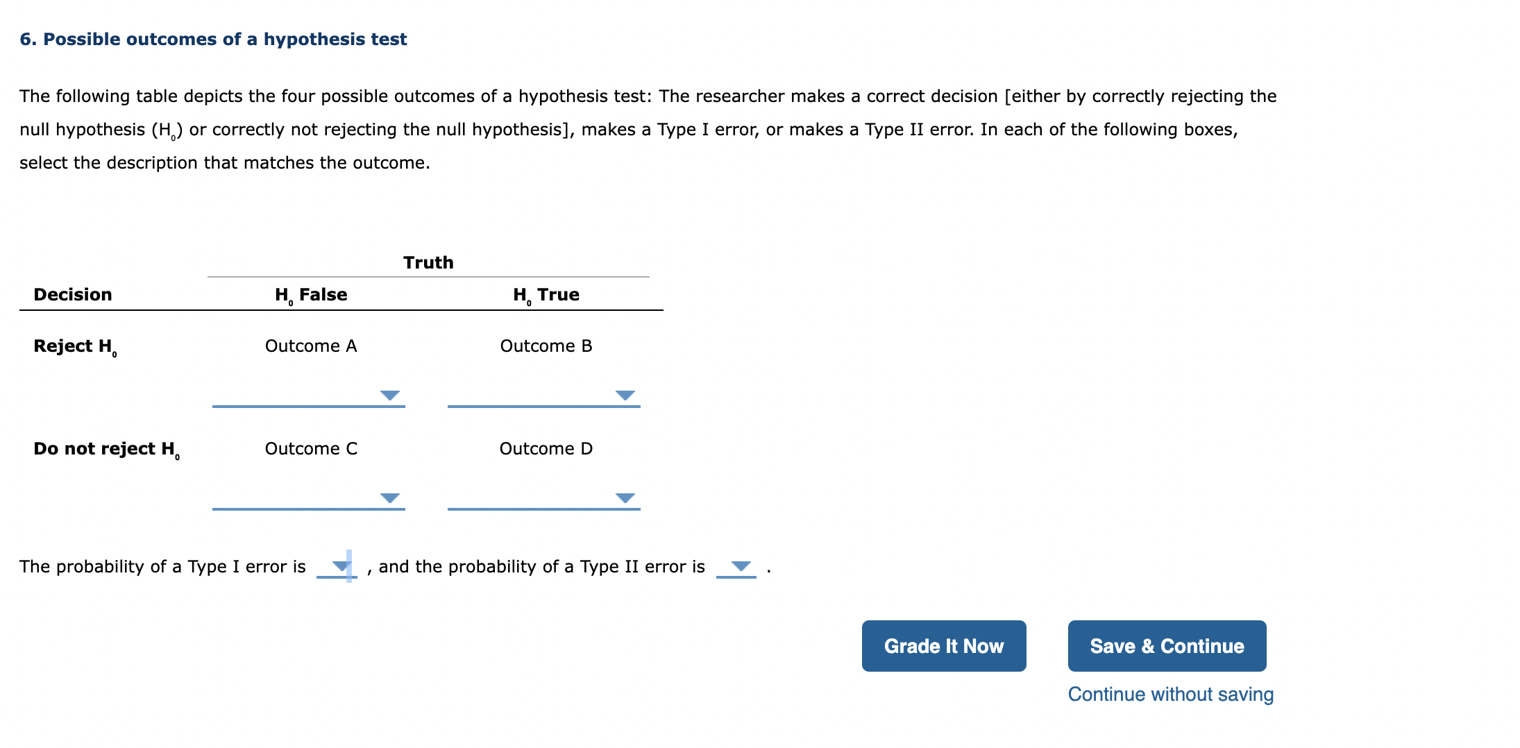Click the dropdown arrow for Do not reject, H0 True
This screenshot has height=748, width=1520.
click(x=625, y=498)
